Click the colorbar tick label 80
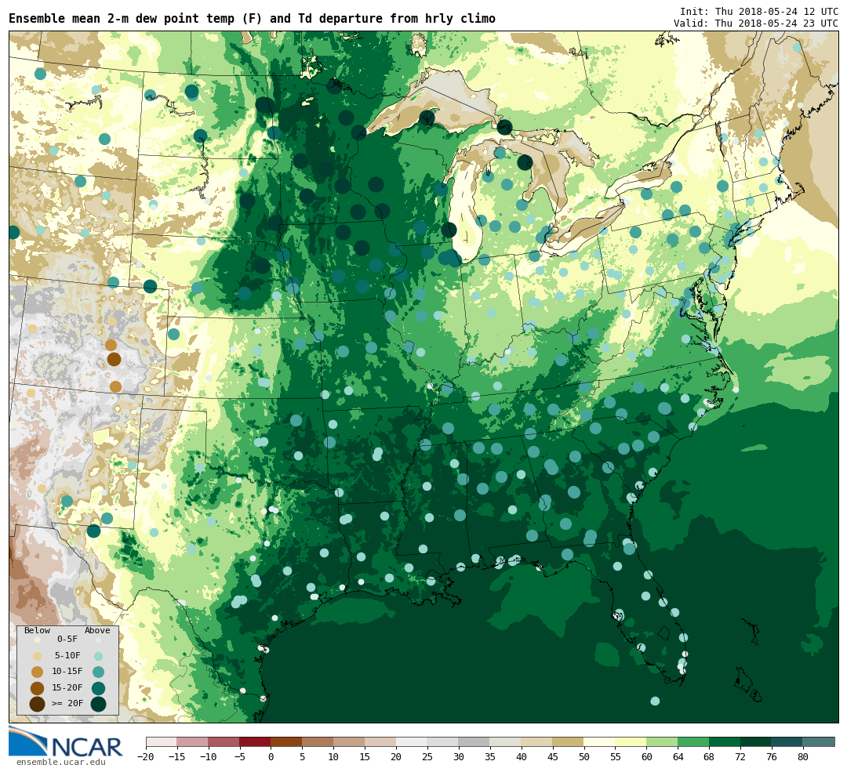The height and width of the screenshot is (772, 847). click(x=803, y=757)
